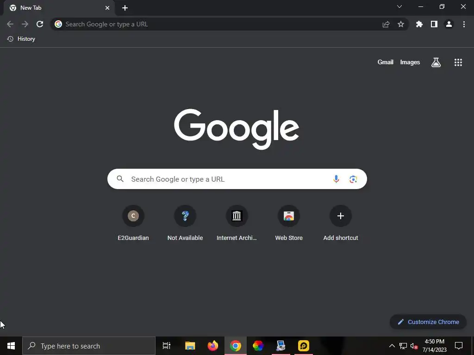Viewport: 474px width, 355px height.
Task: Click the taskbar search box
Action: coord(88,346)
